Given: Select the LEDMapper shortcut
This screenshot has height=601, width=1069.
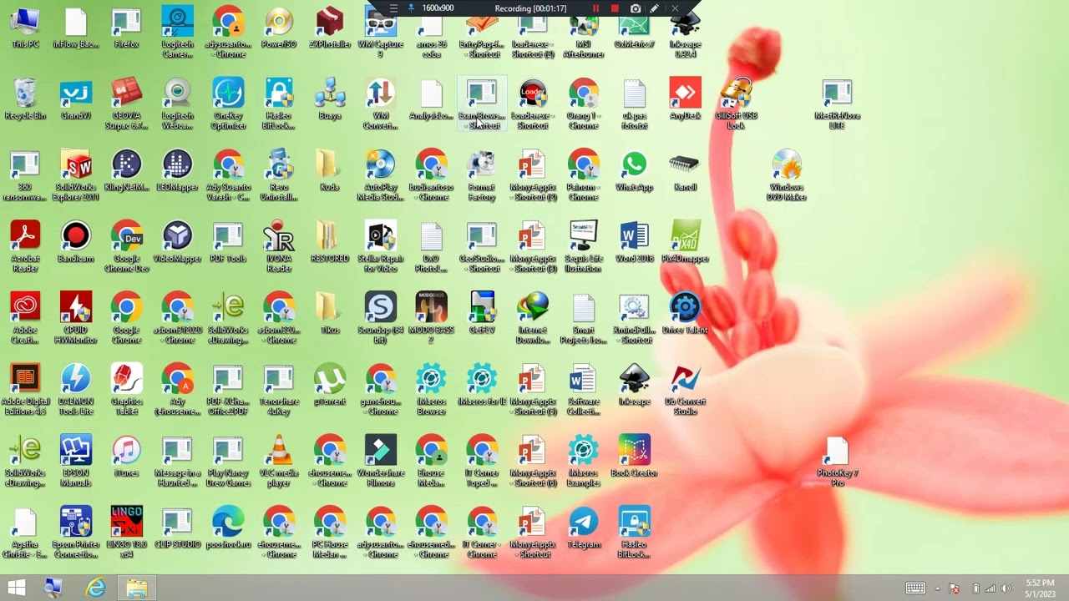Looking at the screenshot, I should [x=177, y=171].
